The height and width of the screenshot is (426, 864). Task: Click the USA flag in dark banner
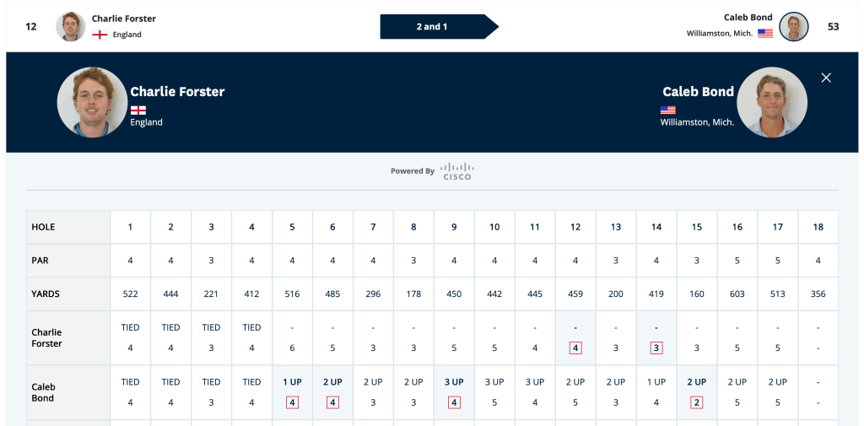coord(668,110)
